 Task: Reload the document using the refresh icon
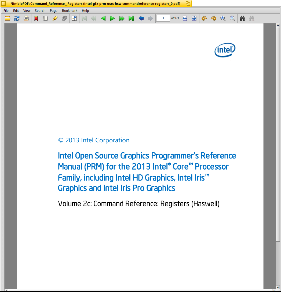click(x=17, y=18)
